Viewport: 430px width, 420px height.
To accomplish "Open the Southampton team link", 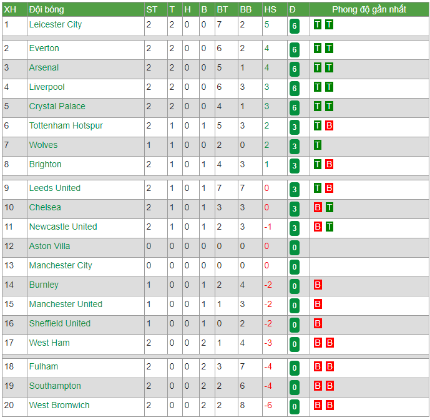I will click(x=55, y=386).
